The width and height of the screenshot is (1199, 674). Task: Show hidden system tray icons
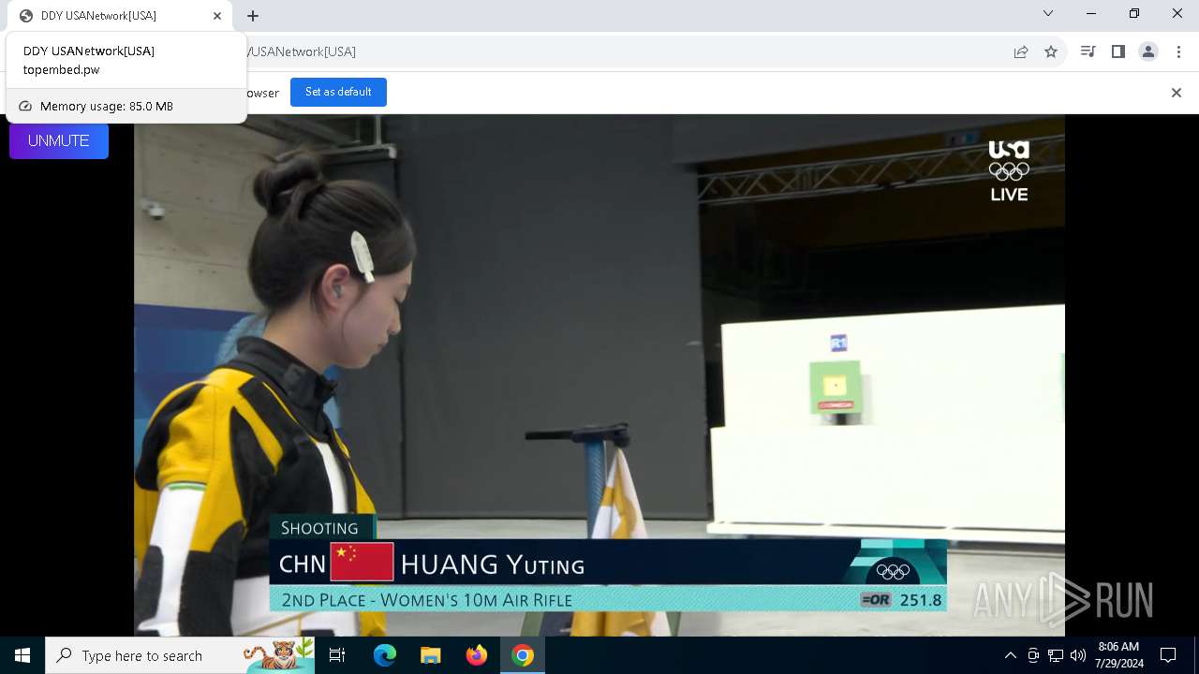coord(1010,655)
